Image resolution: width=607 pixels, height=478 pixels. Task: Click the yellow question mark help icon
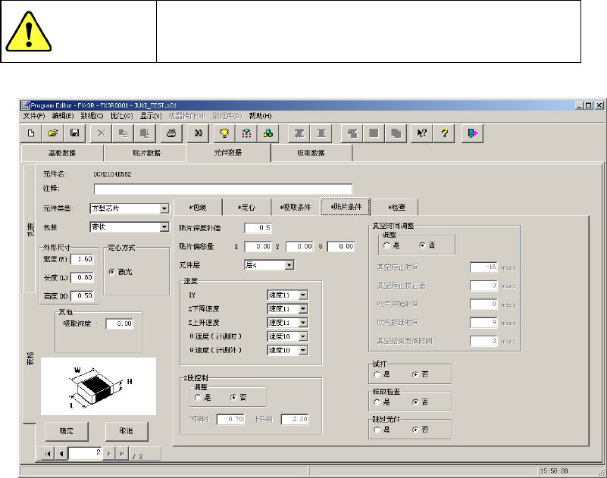point(445,133)
